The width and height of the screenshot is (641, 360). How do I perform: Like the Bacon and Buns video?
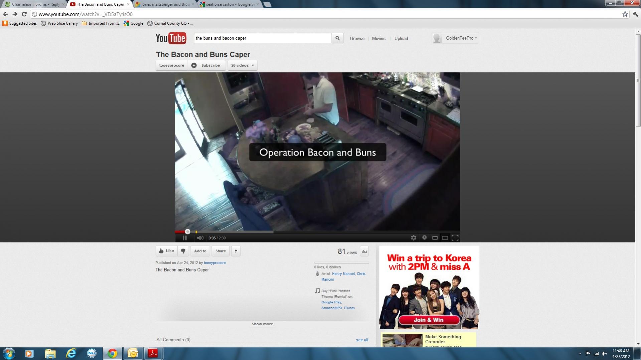tap(166, 251)
